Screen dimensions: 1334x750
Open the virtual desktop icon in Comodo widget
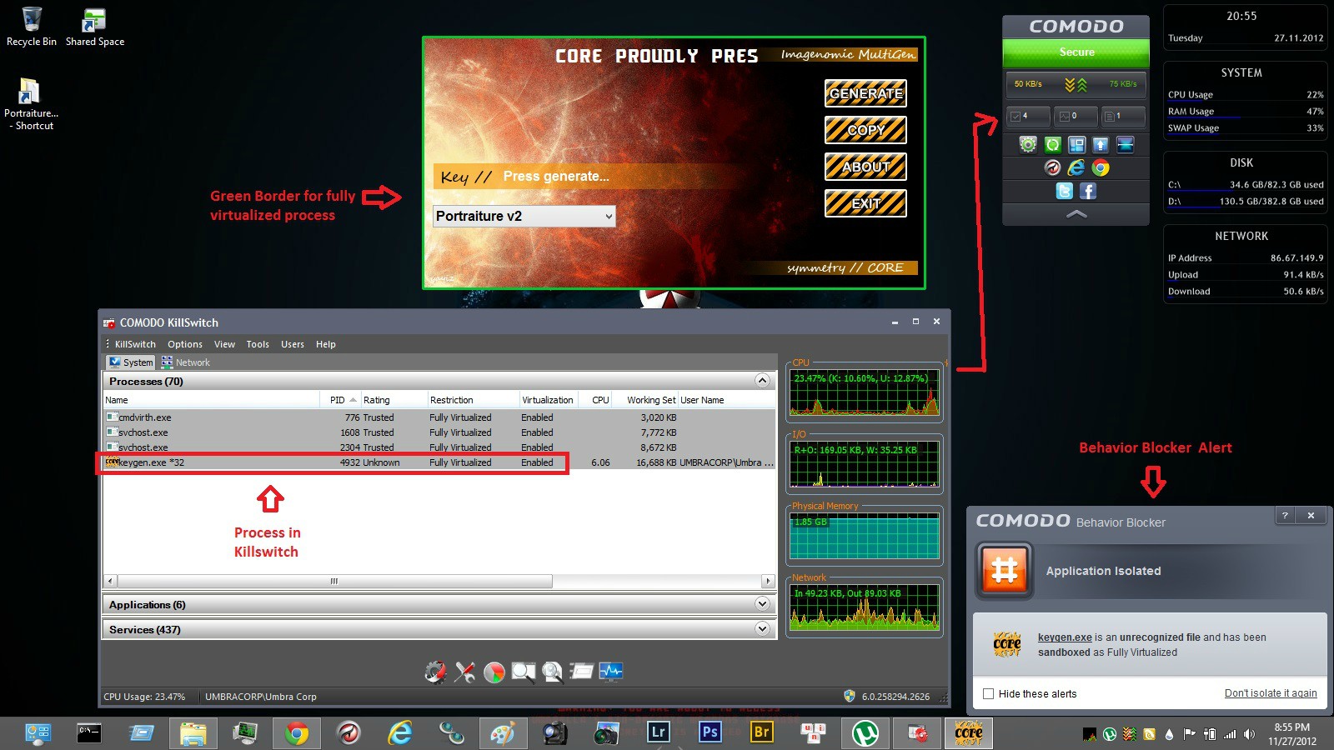pos(1077,145)
